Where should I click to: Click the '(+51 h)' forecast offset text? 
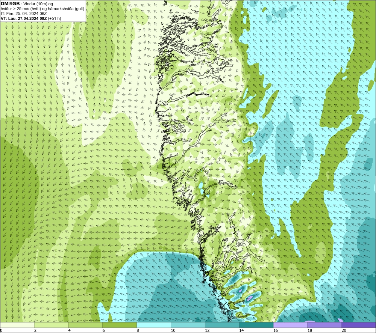(55, 18)
